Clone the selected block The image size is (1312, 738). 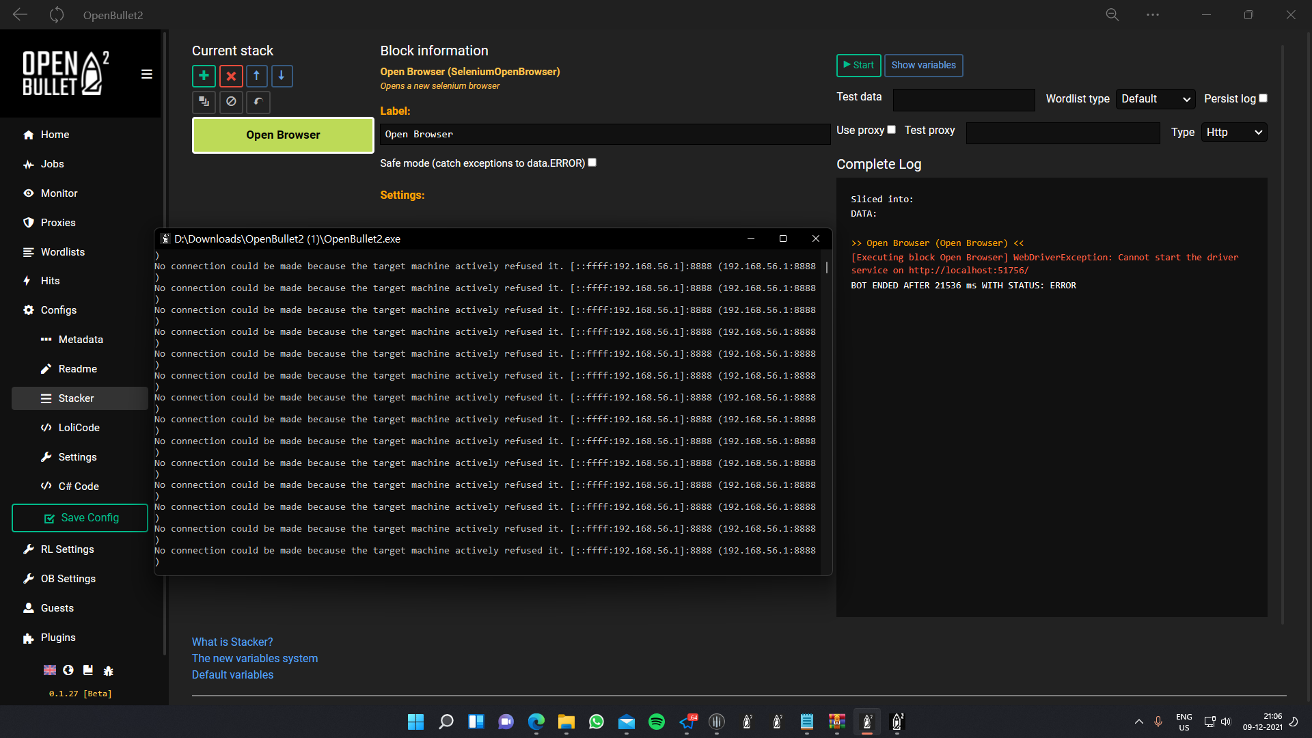(x=204, y=102)
